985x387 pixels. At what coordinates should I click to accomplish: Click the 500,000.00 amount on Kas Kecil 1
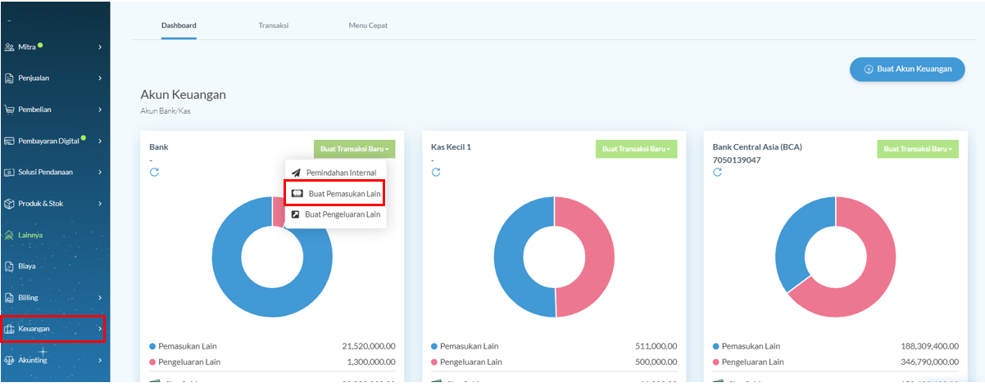[x=656, y=362]
